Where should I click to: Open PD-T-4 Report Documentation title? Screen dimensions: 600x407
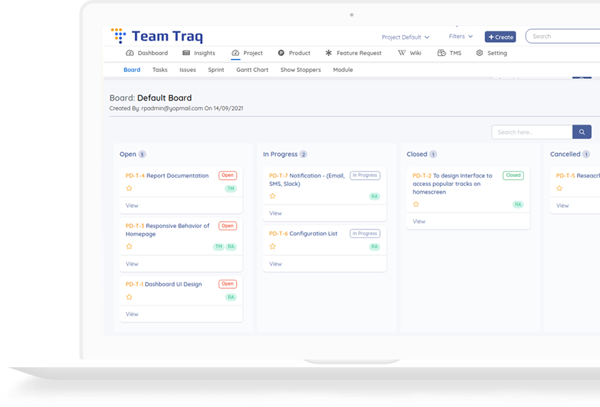(167, 176)
